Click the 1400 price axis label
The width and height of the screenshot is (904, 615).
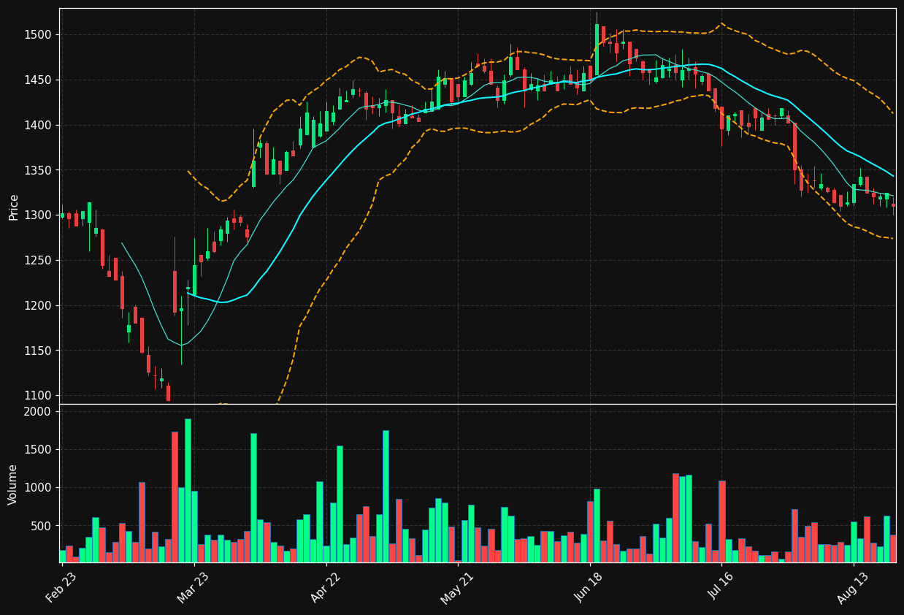[x=39, y=126]
